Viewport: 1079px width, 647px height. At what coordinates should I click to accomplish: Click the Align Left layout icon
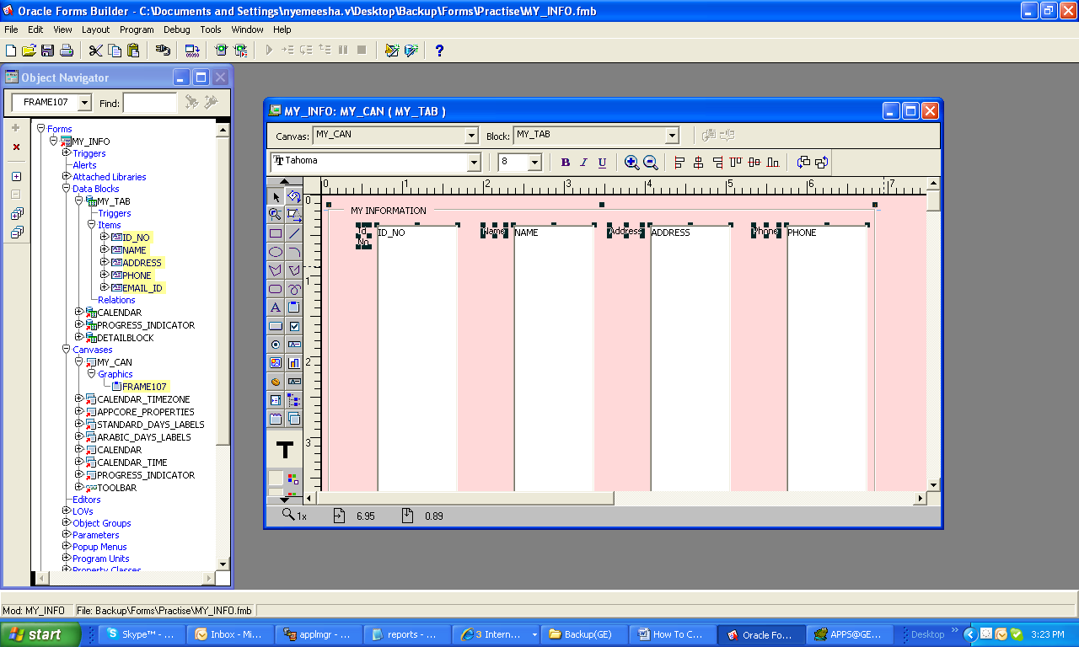pos(680,163)
